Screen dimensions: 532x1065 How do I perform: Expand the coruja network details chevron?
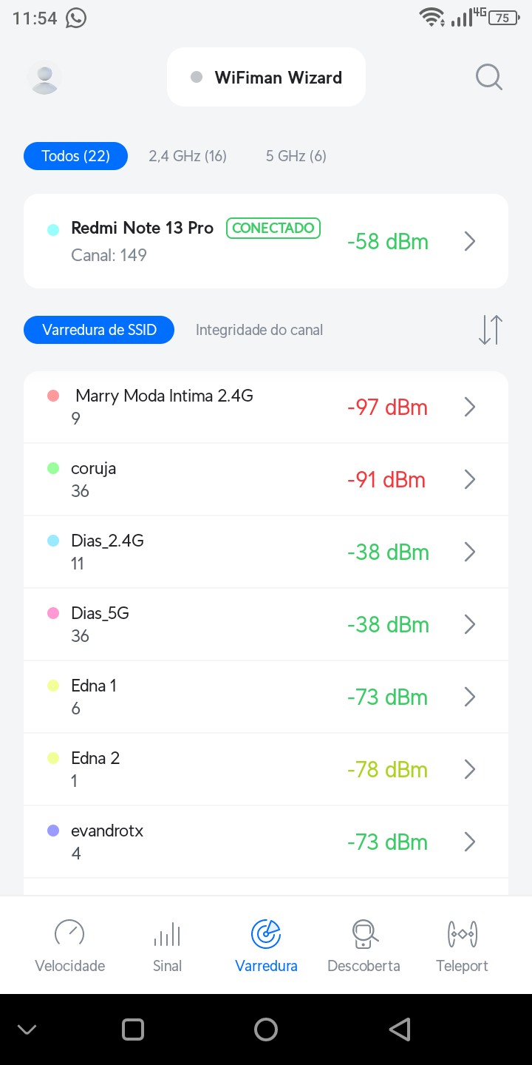(469, 480)
